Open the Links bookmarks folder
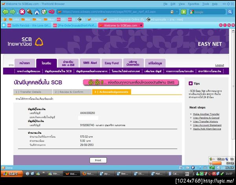The image size is (236, 185). coord(14,19)
